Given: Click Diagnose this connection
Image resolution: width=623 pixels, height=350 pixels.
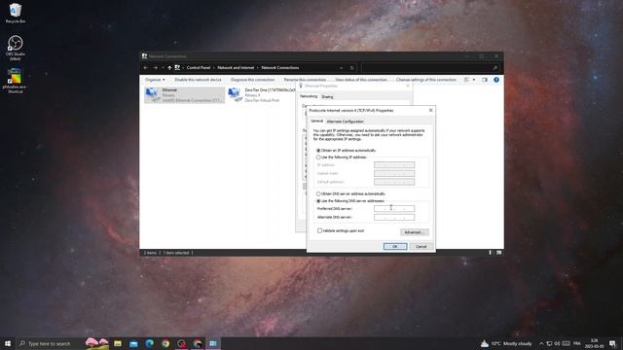Looking at the screenshot, I should tap(252, 80).
